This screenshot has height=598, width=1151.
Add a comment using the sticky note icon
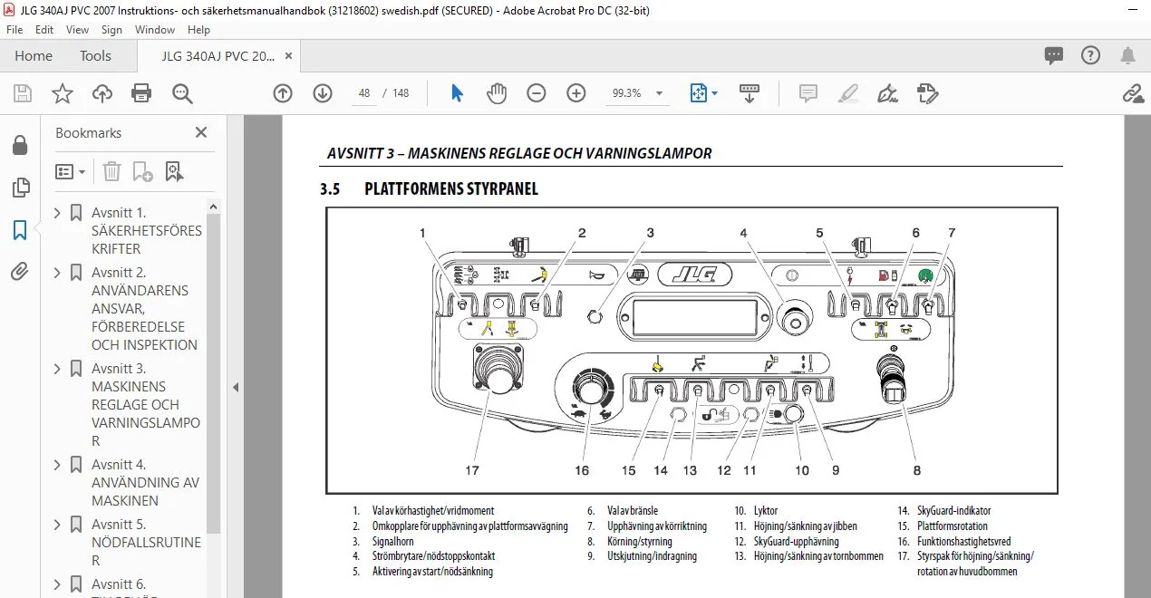pyautogui.click(x=808, y=93)
